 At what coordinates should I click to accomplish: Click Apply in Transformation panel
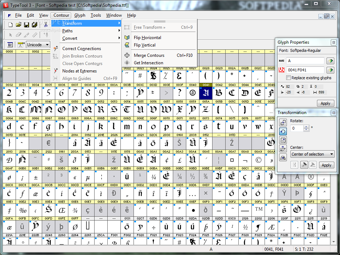(x=326, y=165)
